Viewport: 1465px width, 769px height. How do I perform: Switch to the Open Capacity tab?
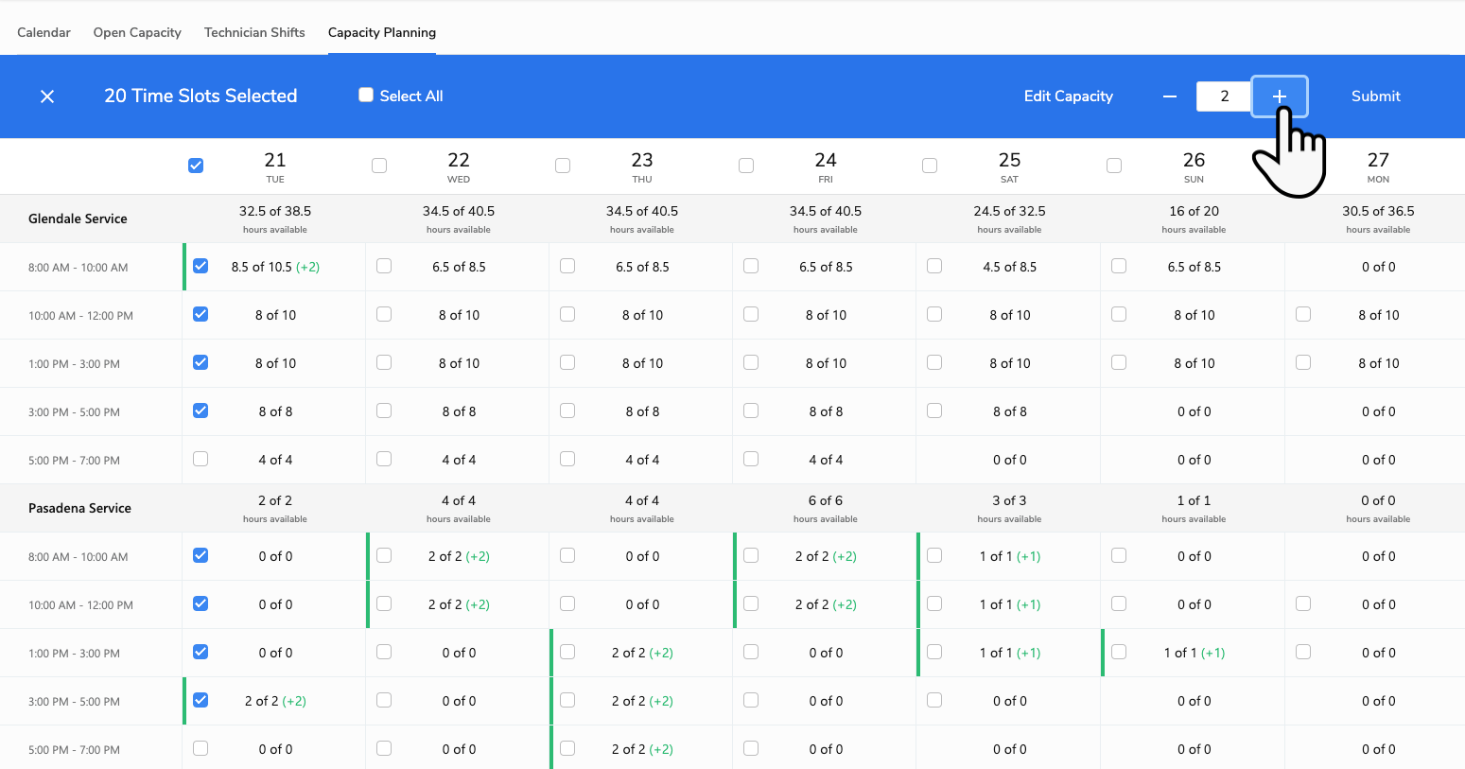point(136,31)
